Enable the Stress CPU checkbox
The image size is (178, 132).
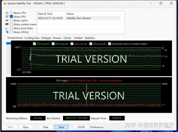(11, 12)
